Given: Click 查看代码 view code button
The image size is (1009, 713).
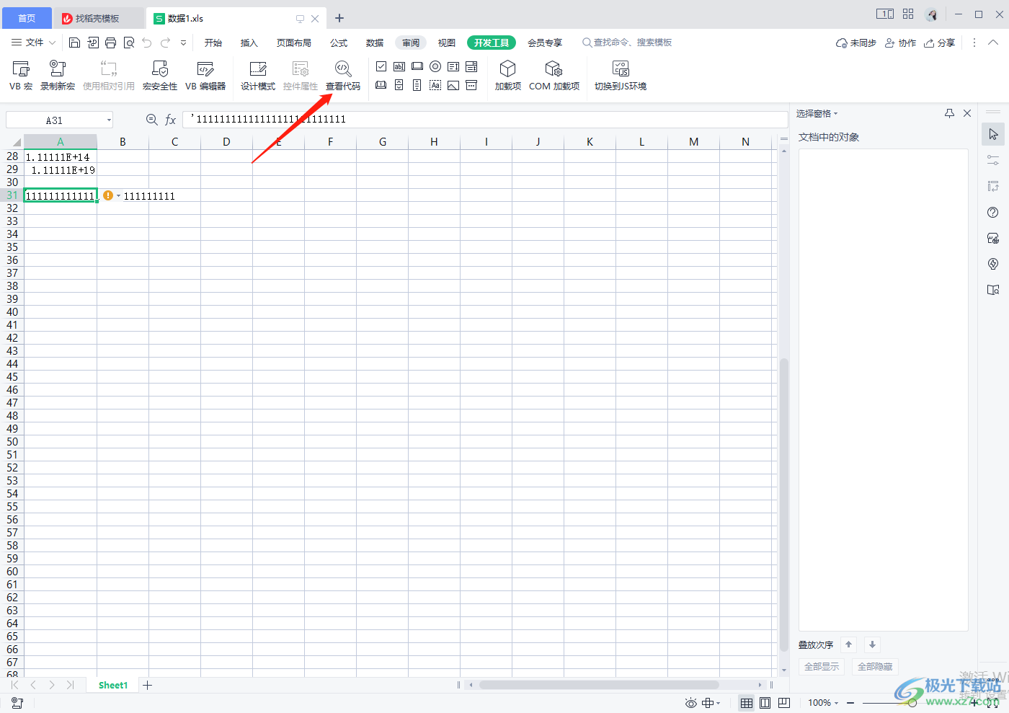Looking at the screenshot, I should click(343, 76).
